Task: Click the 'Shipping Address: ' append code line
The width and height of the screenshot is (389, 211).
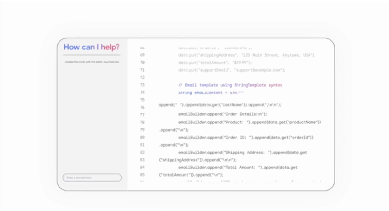Action: point(243,152)
